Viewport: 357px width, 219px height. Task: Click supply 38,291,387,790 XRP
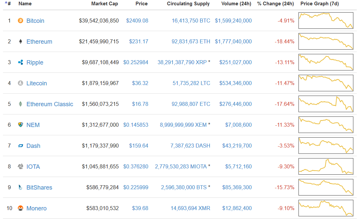pyautogui.click(x=182, y=63)
